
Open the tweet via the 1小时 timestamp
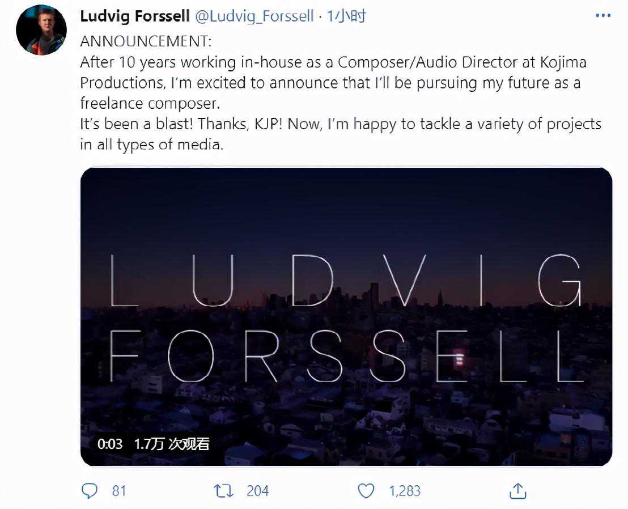(x=346, y=16)
